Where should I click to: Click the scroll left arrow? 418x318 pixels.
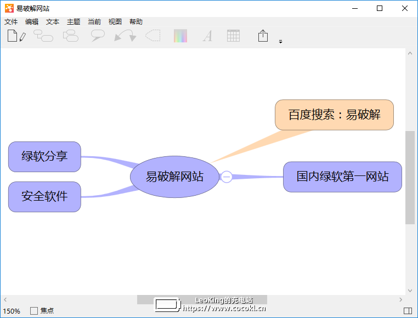coord(5,299)
